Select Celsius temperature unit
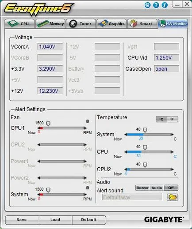 click(161, 119)
